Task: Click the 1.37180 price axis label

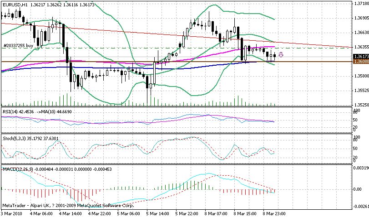Action: pyautogui.click(x=361, y=4)
